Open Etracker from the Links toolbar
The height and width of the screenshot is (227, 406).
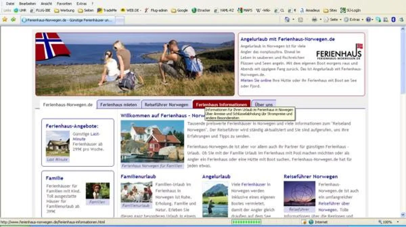200,10
